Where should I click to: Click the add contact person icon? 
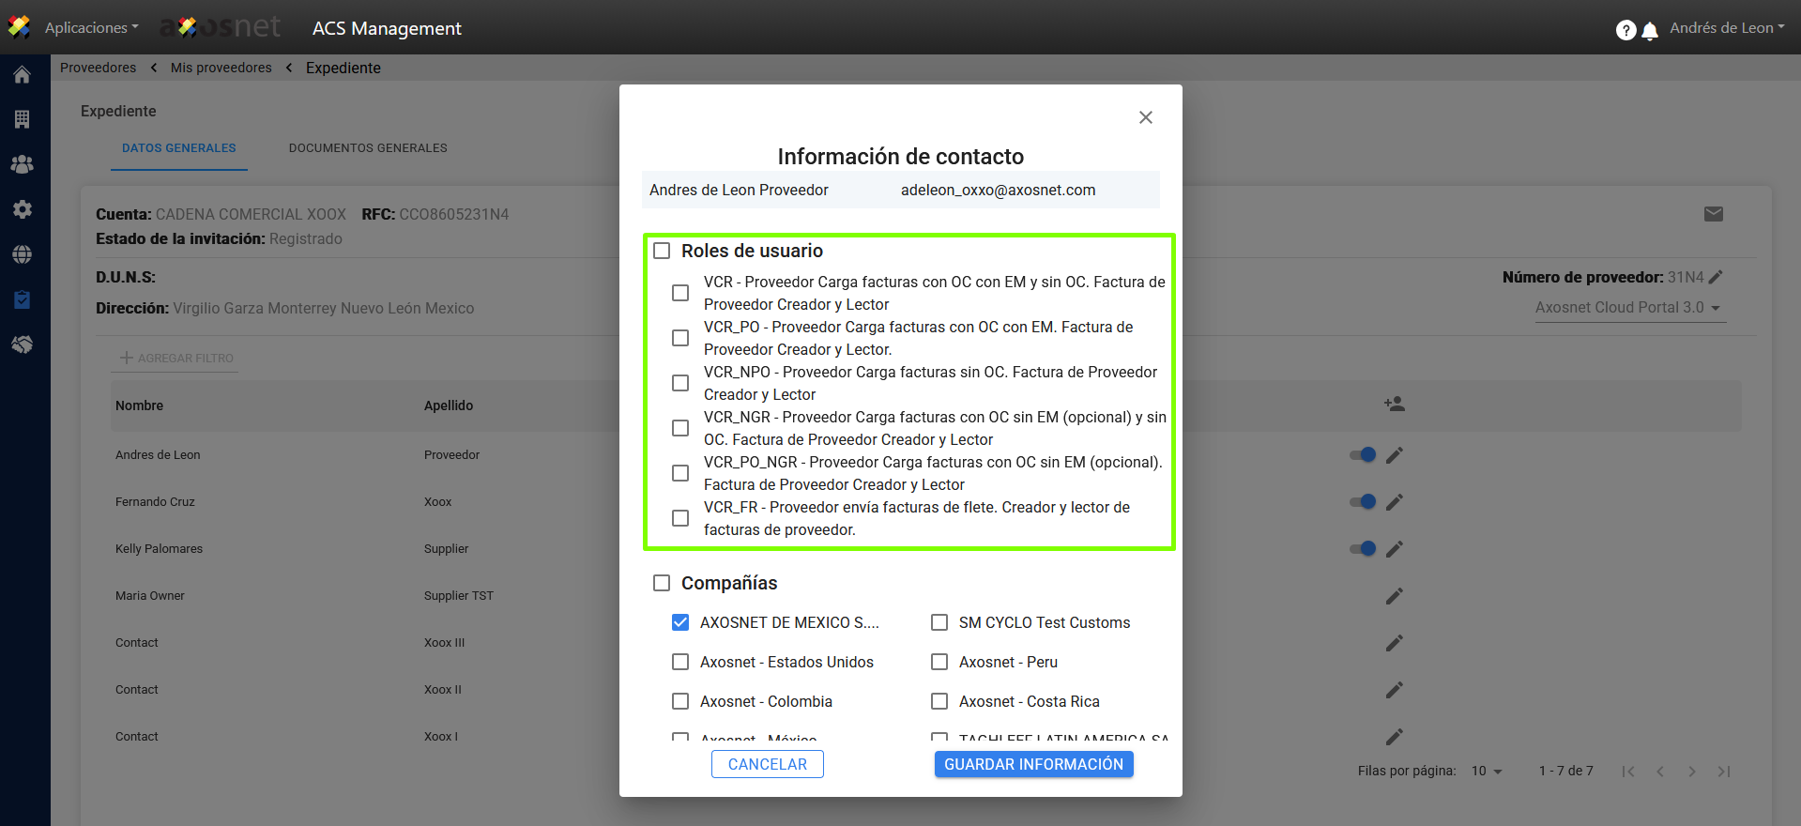(1394, 405)
